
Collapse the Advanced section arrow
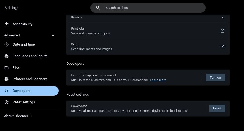tap(53, 35)
